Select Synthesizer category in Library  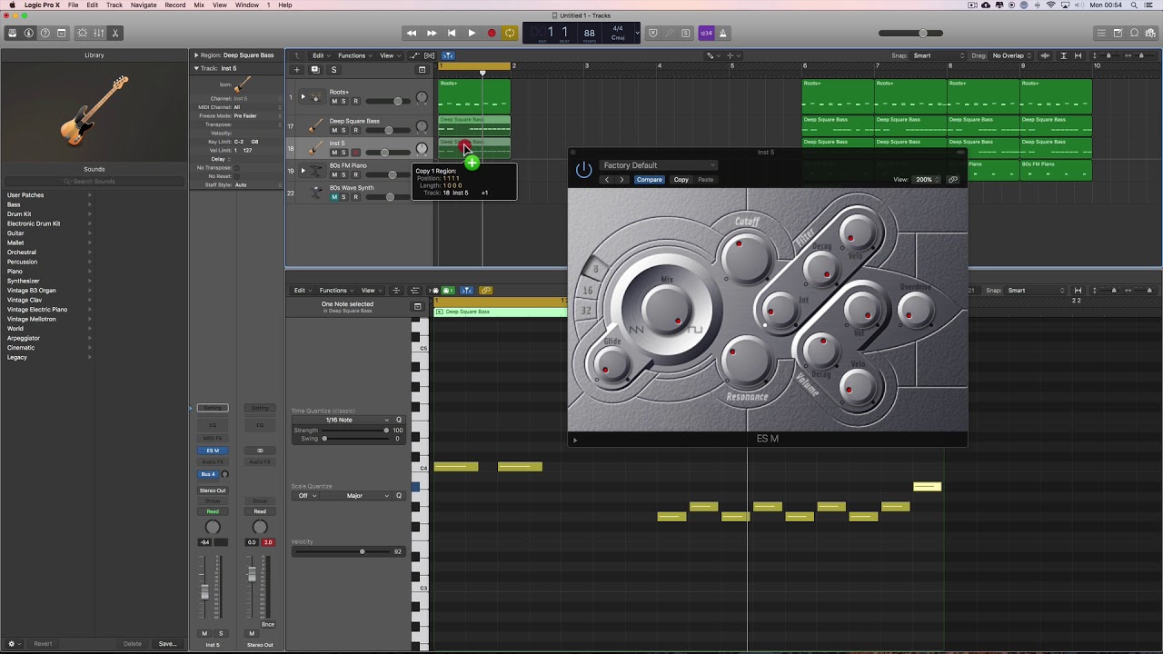click(24, 281)
